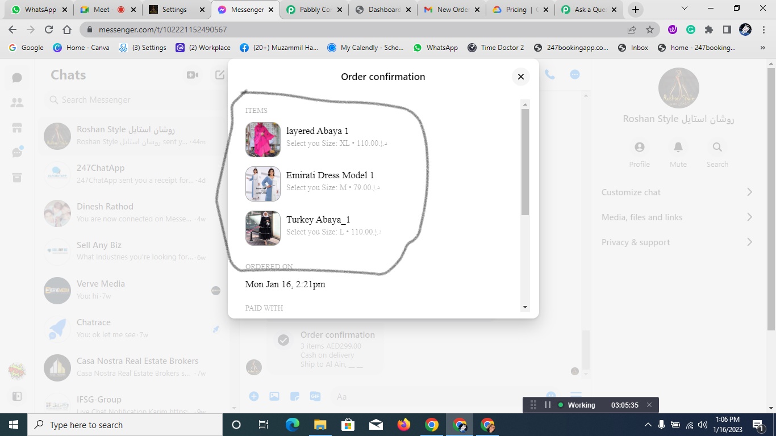Go to the browser home page
This screenshot has width=776, height=436.
67,30
